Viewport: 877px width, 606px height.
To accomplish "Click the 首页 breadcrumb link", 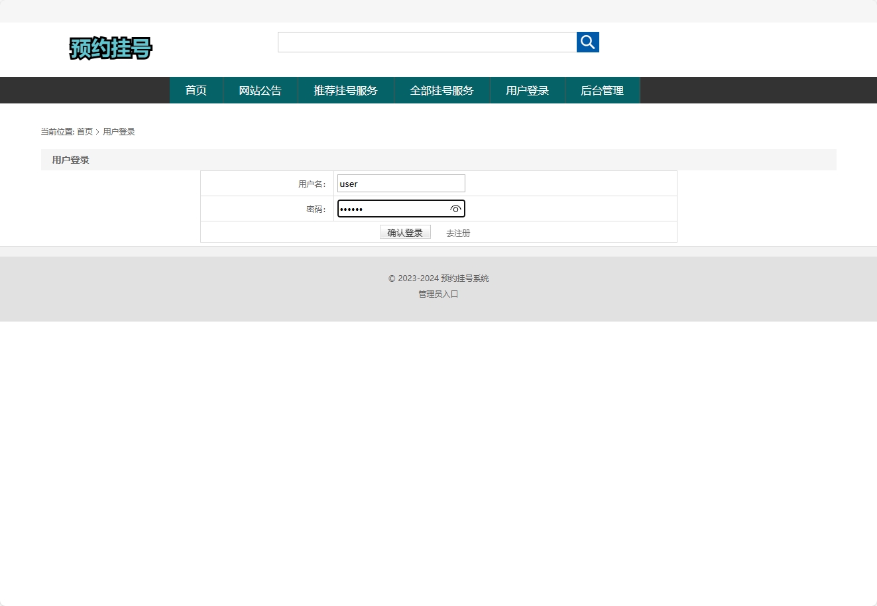I will (x=84, y=131).
